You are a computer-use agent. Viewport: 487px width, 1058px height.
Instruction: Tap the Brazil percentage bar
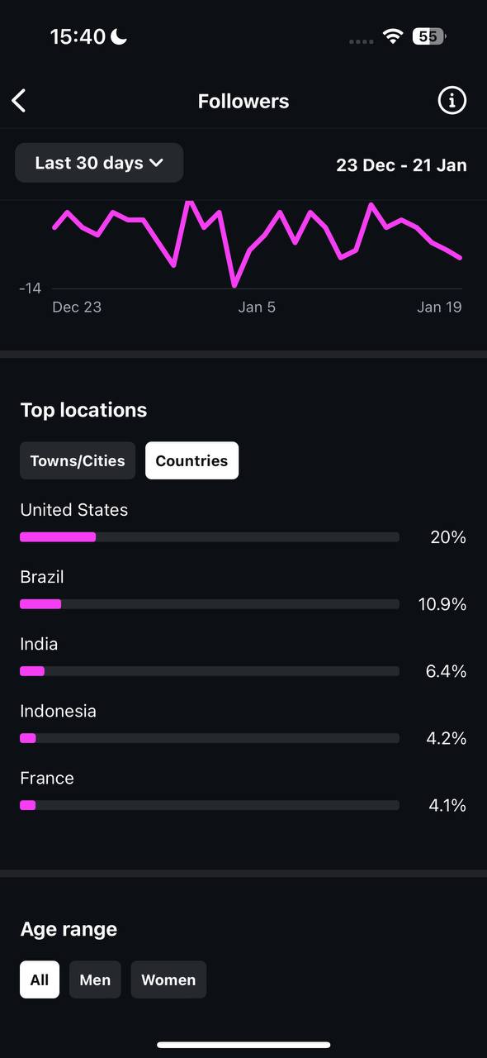click(x=210, y=604)
